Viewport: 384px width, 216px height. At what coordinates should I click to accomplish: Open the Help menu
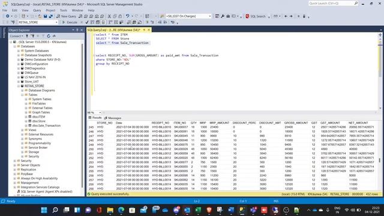click(x=91, y=10)
